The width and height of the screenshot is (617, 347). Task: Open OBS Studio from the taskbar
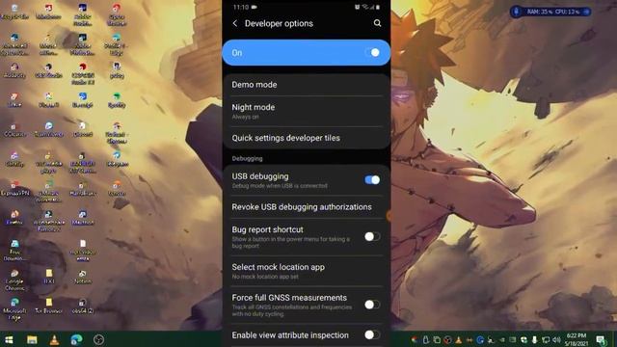tap(98, 339)
